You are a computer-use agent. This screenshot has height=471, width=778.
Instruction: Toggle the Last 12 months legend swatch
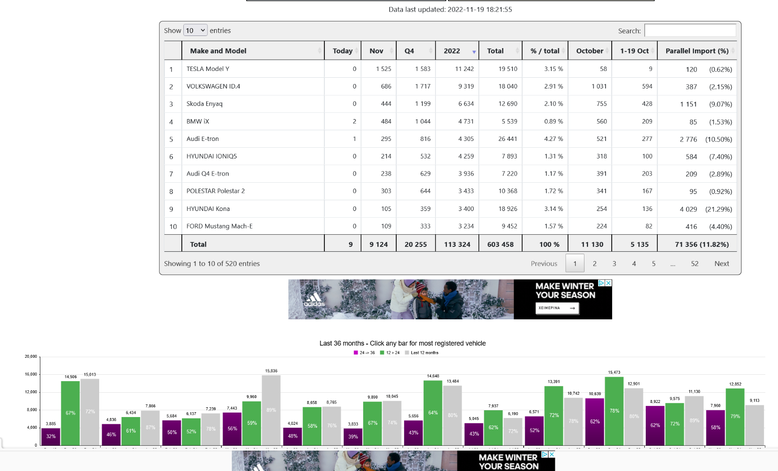(407, 353)
